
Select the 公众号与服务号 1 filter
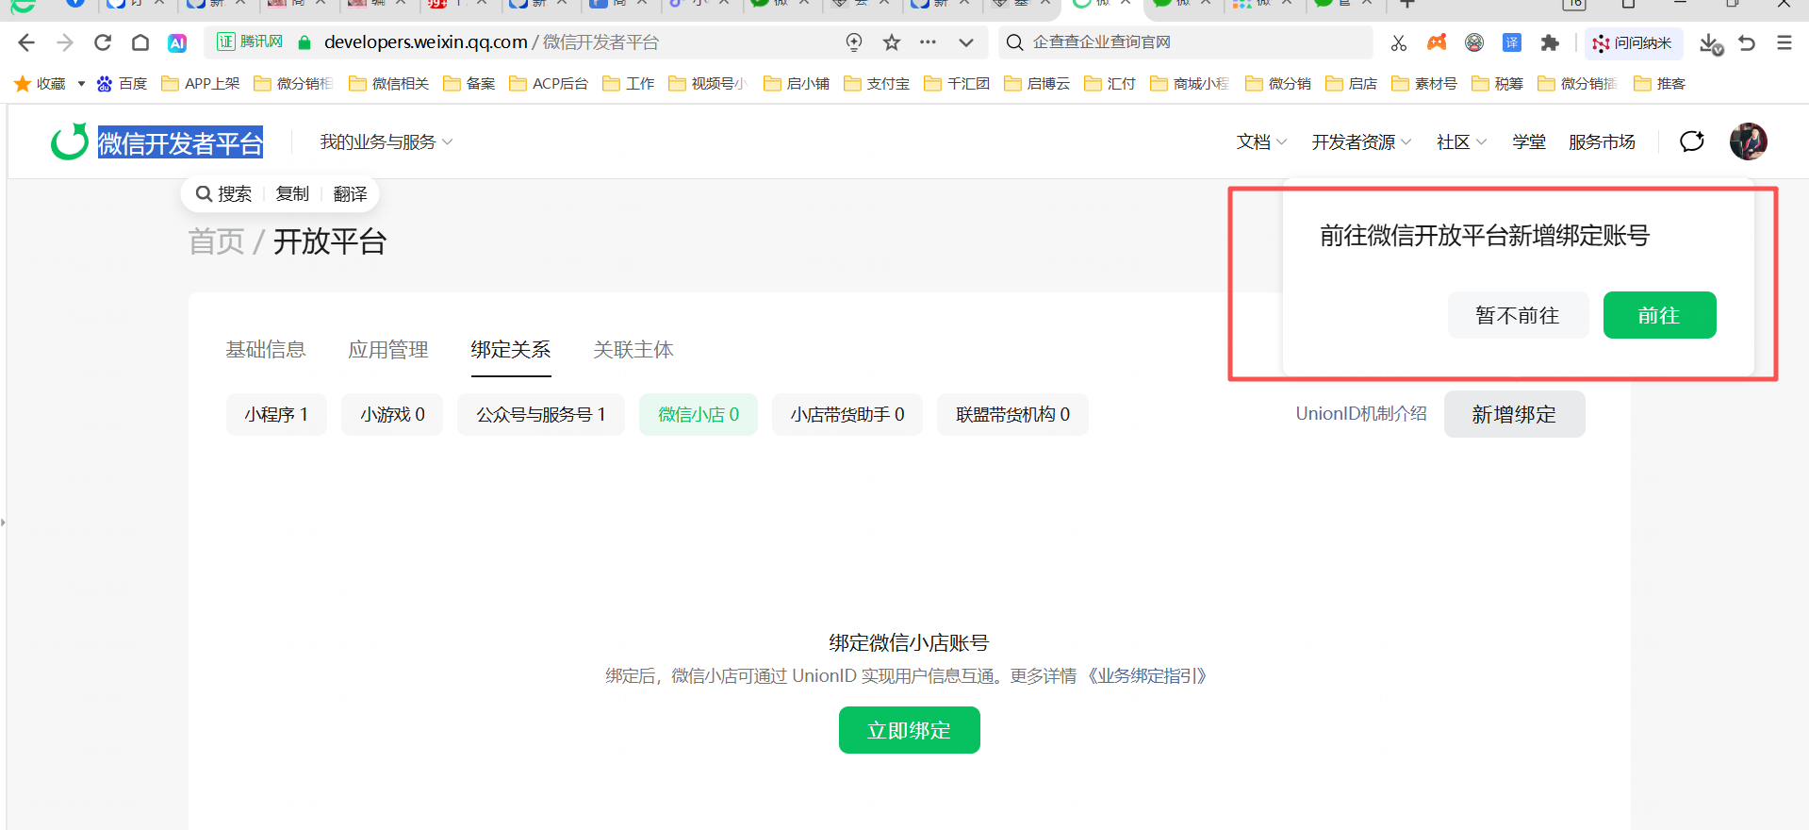click(x=541, y=415)
